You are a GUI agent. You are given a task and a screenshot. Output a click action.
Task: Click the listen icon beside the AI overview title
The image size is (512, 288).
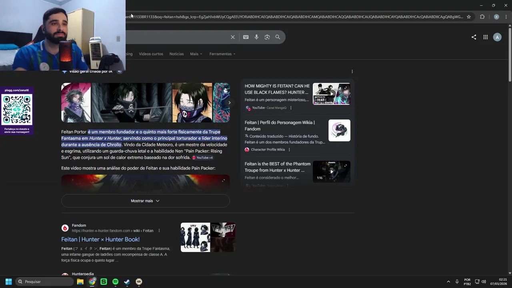click(x=120, y=72)
